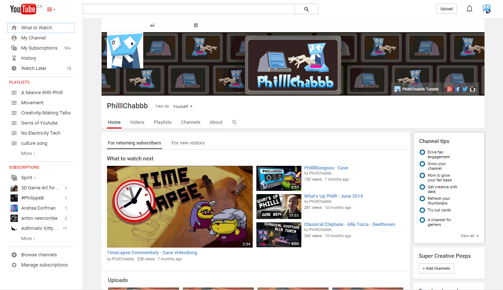Click the Instagram icon on banner

[473, 89]
